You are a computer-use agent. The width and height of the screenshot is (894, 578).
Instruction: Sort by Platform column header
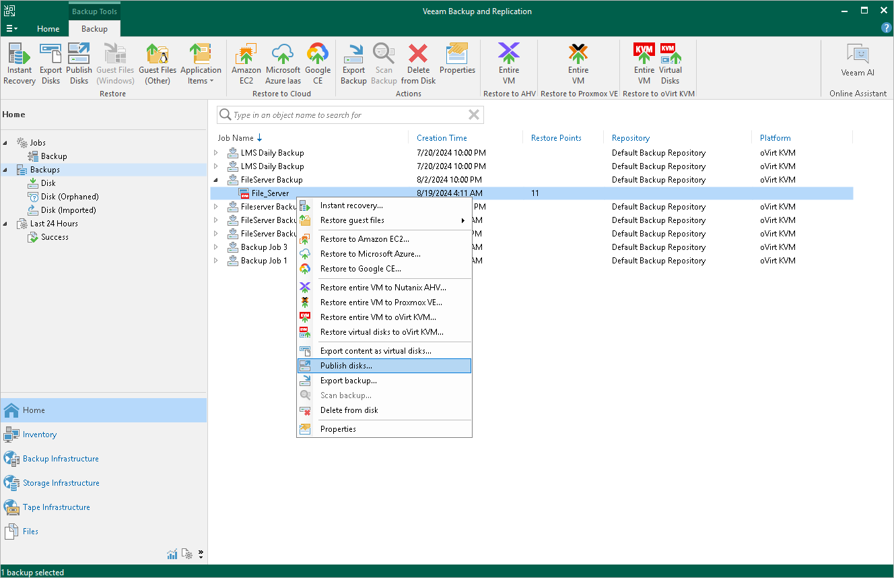click(776, 138)
